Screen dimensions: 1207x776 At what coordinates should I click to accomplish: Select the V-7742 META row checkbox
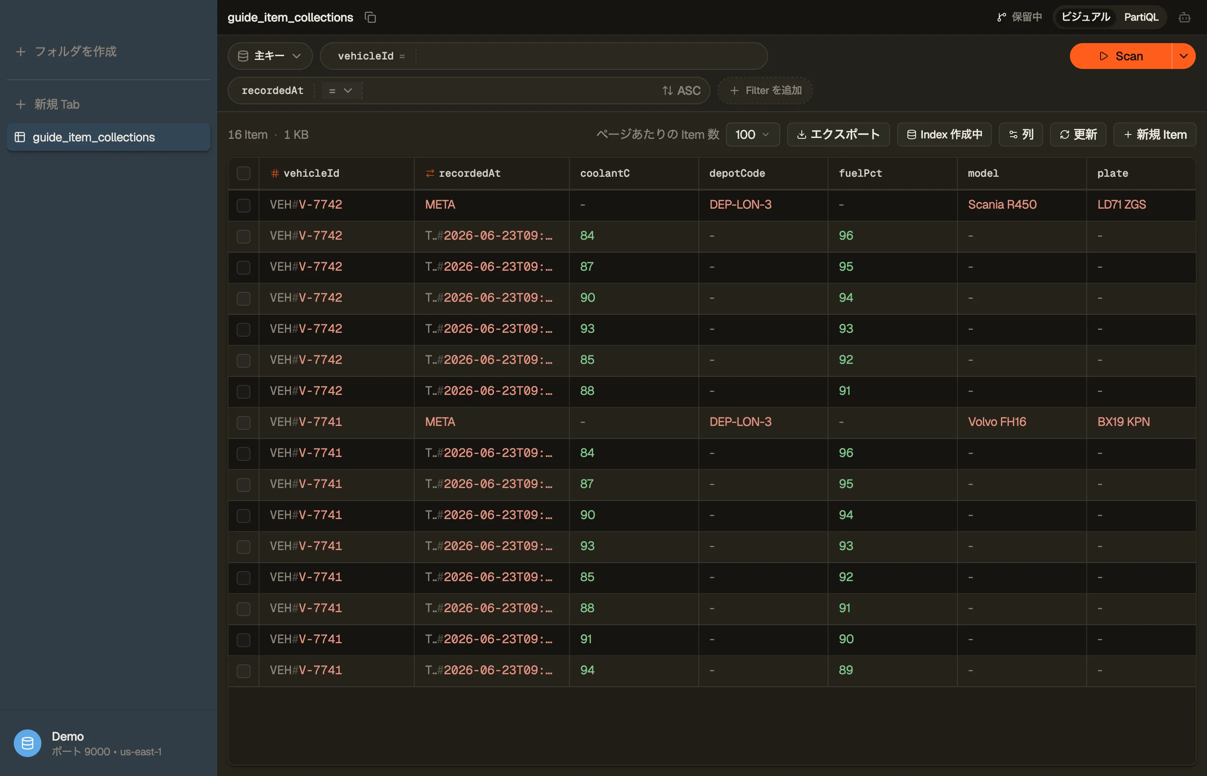click(243, 205)
